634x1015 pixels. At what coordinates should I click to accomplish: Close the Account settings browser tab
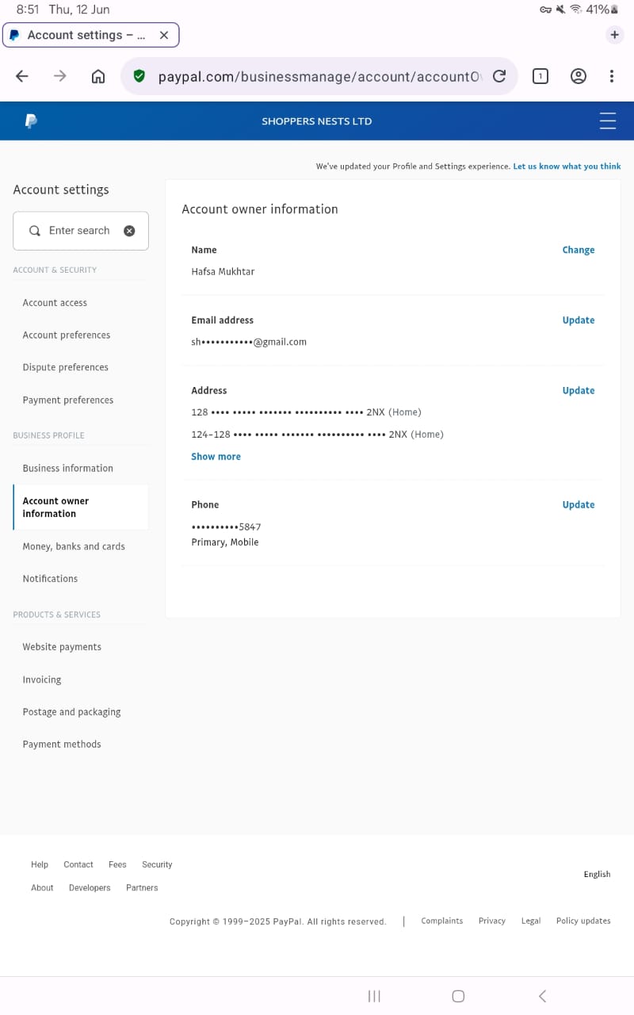point(164,35)
